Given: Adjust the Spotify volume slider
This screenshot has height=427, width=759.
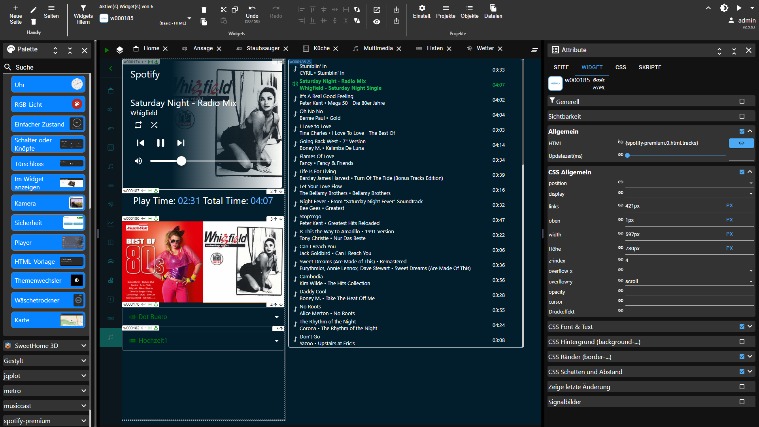Looking at the screenshot, I should click(181, 161).
